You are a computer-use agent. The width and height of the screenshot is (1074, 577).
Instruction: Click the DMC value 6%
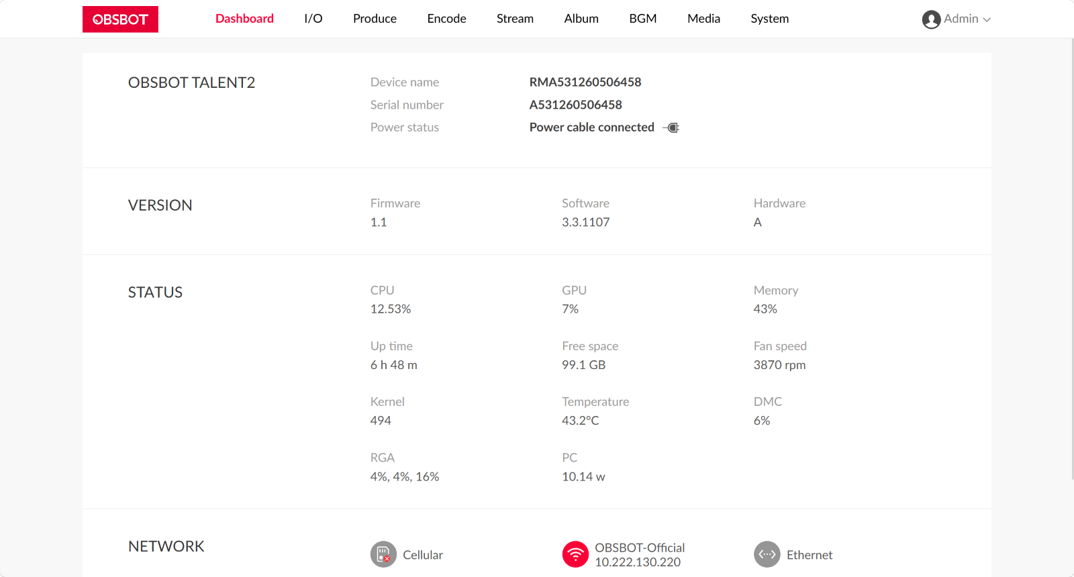tap(762, 421)
